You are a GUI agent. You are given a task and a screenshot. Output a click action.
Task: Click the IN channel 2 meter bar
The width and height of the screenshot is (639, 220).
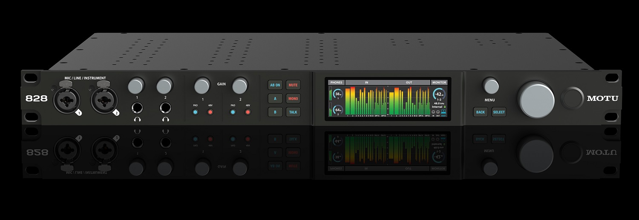tap(353, 100)
